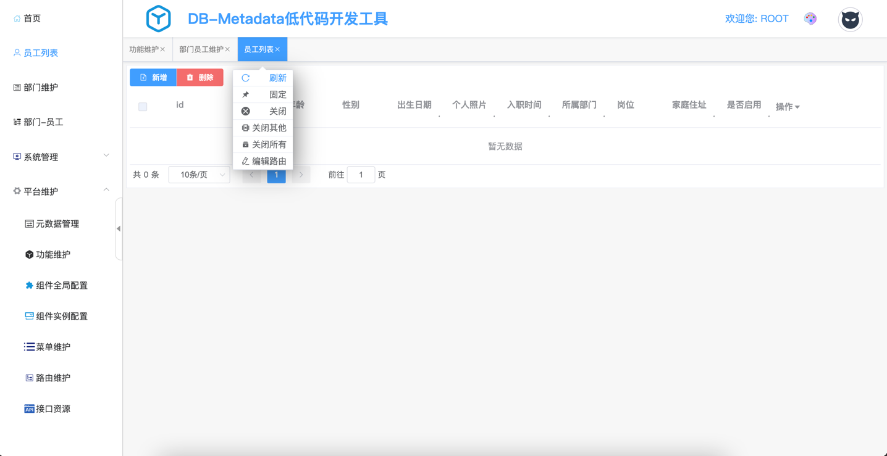Click the blue 新增 button
This screenshot has height=456, width=887.
click(x=153, y=78)
